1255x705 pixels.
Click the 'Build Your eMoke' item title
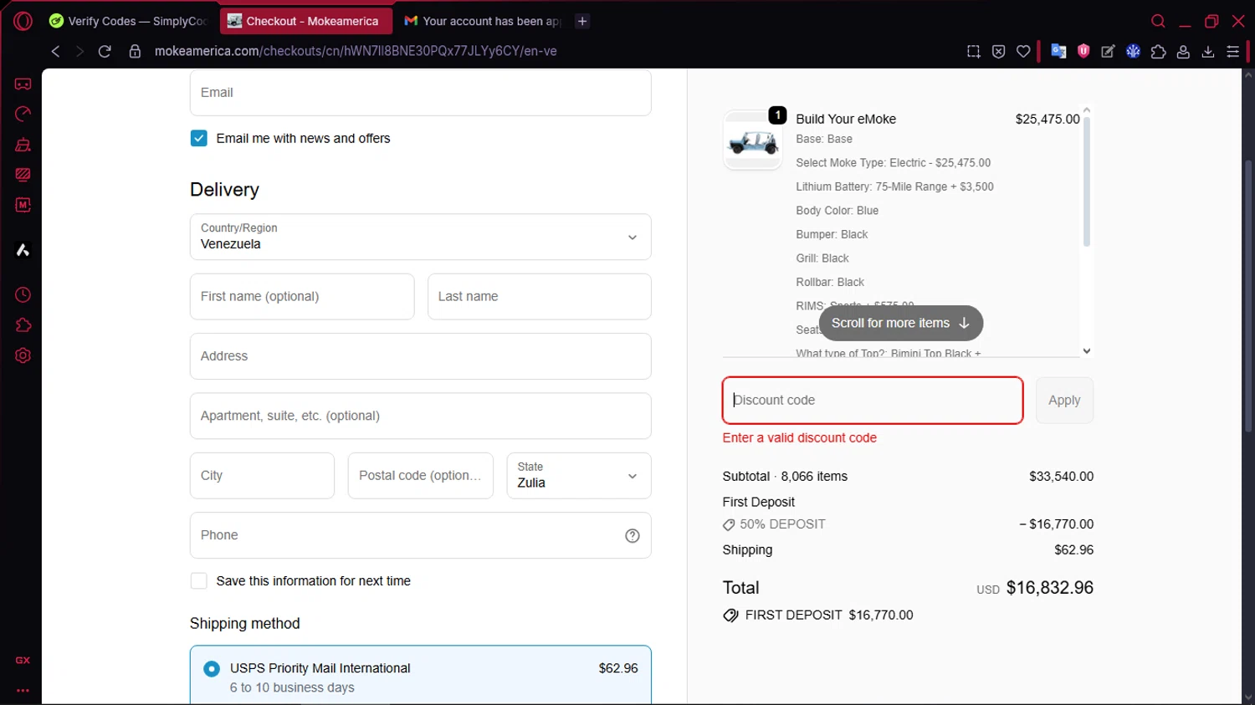pos(846,119)
